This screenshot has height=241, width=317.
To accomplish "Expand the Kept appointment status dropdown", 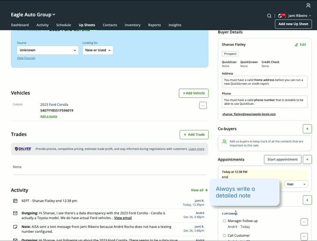I will point(296,184).
